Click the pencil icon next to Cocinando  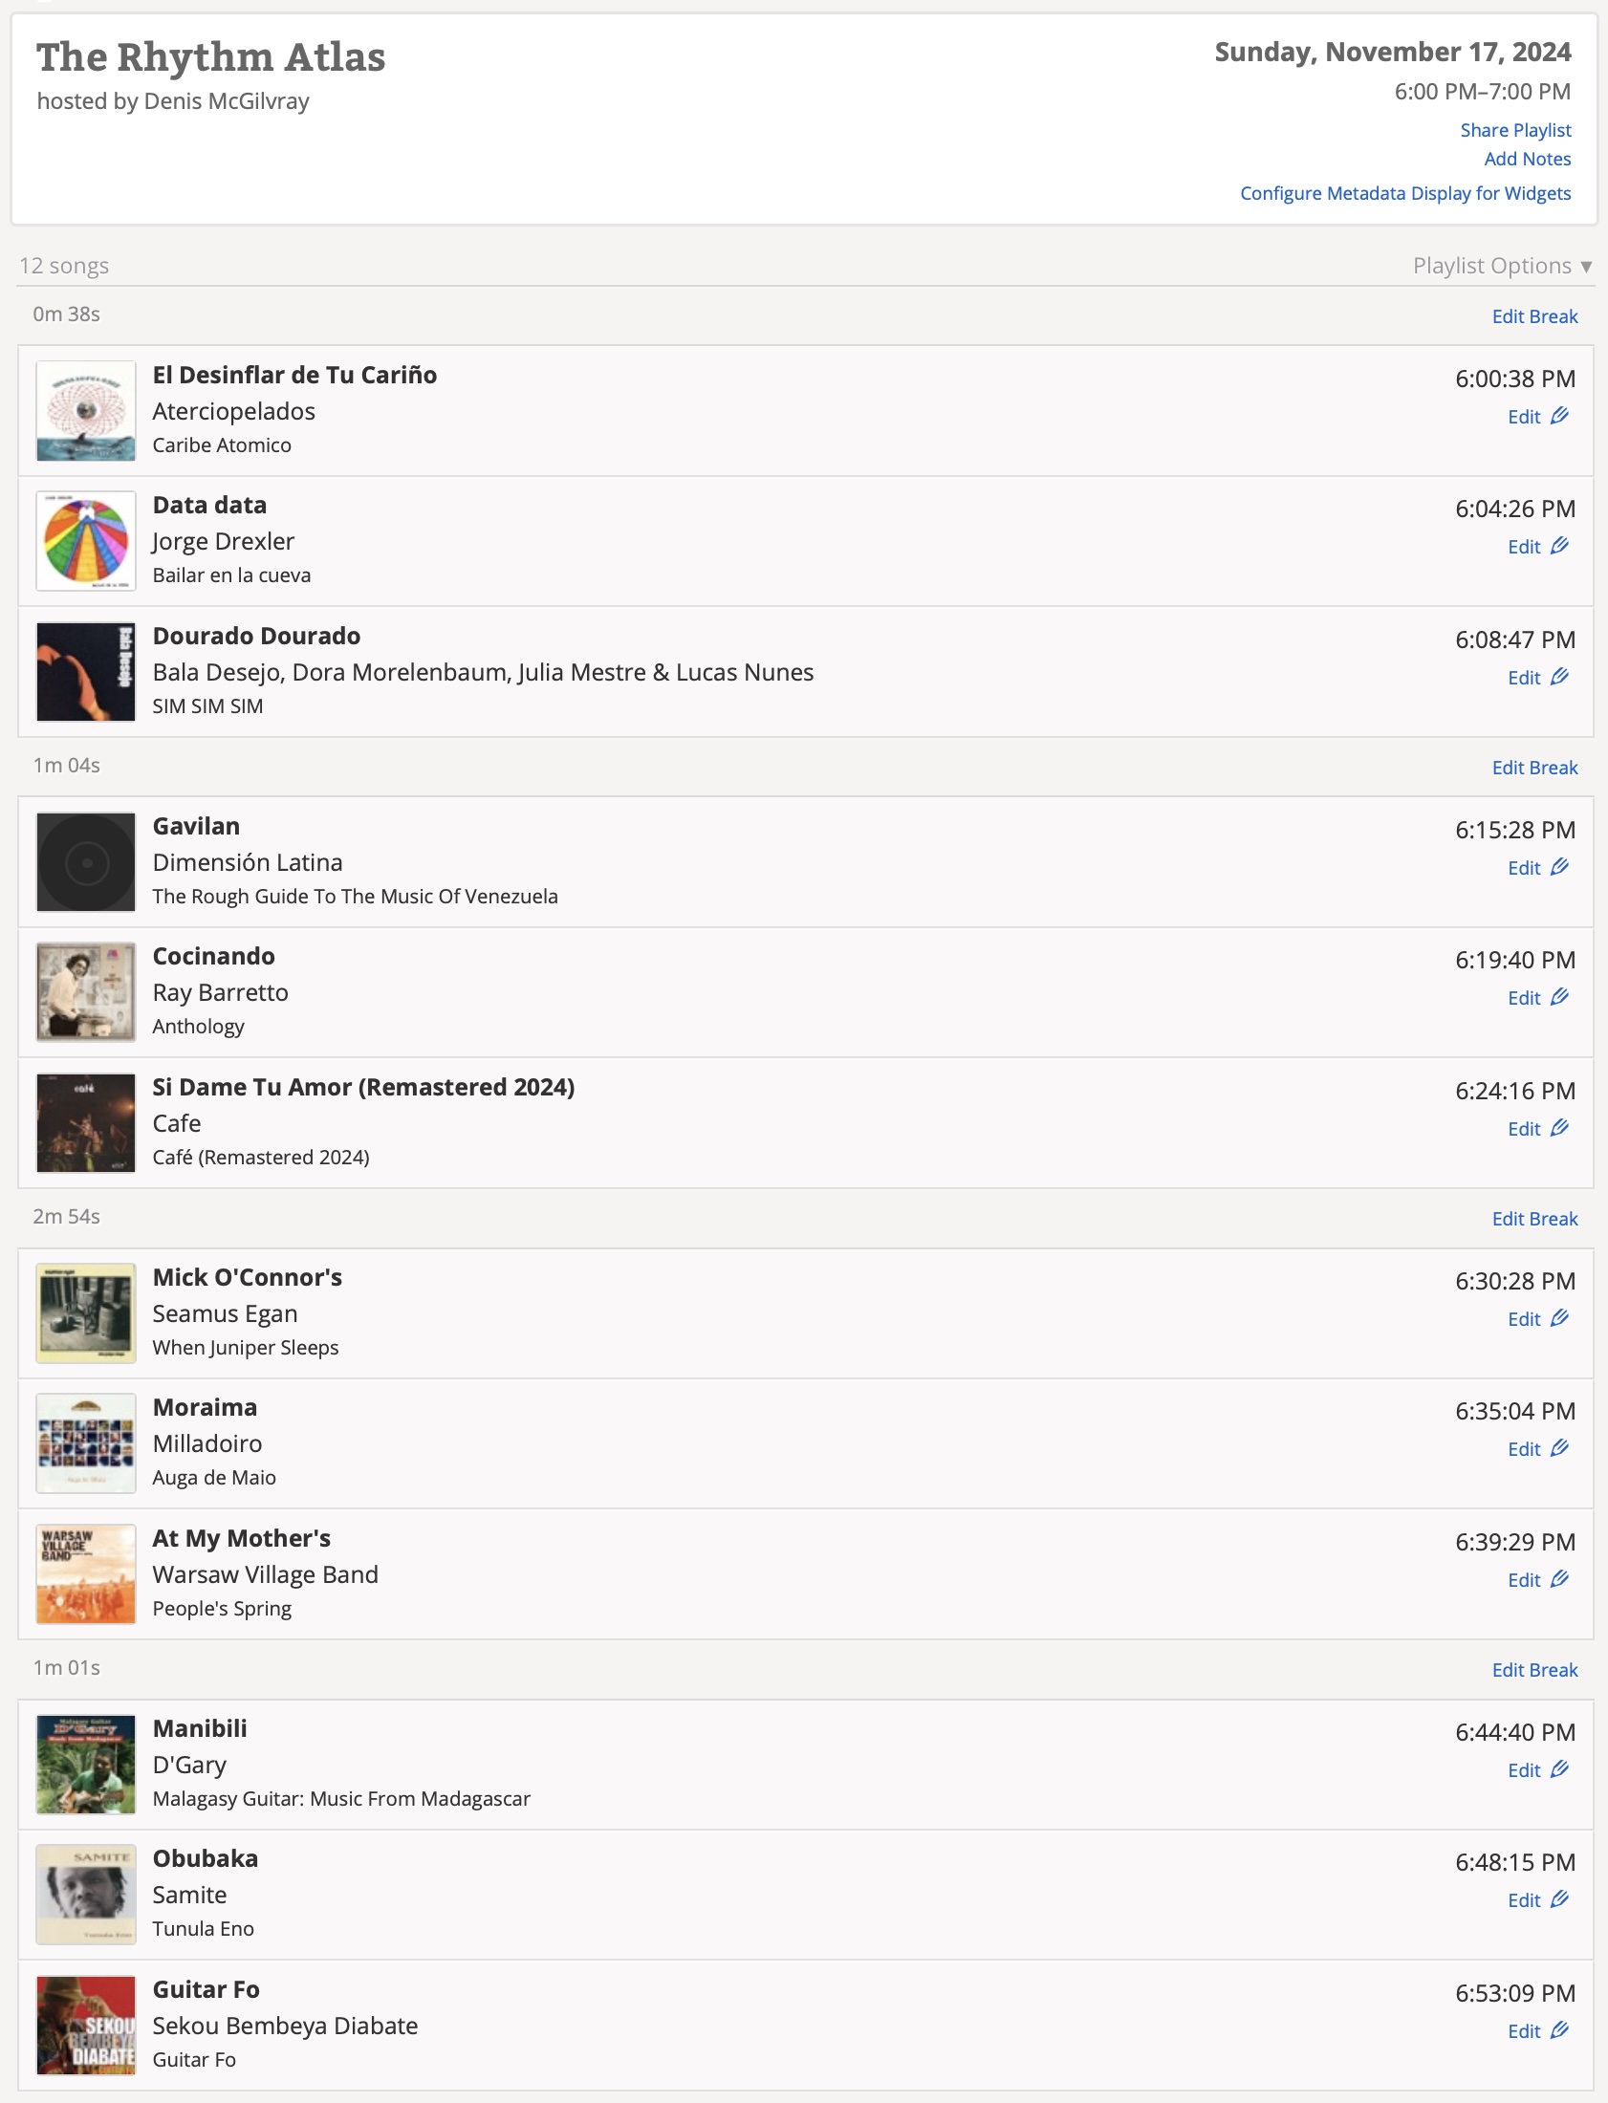[1559, 998]
